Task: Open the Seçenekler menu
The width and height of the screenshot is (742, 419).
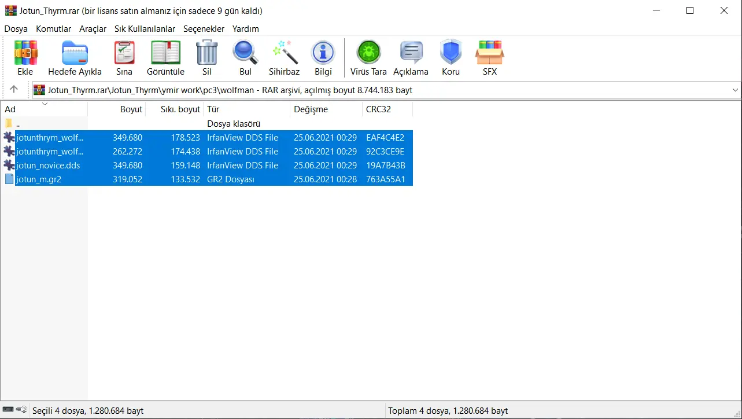Action: coord(204,28)
